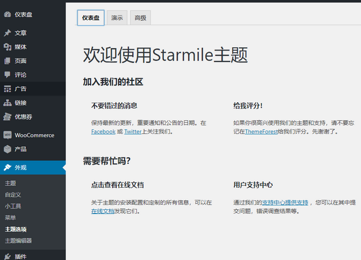Switch to the 高级 tab

[141, 18]
